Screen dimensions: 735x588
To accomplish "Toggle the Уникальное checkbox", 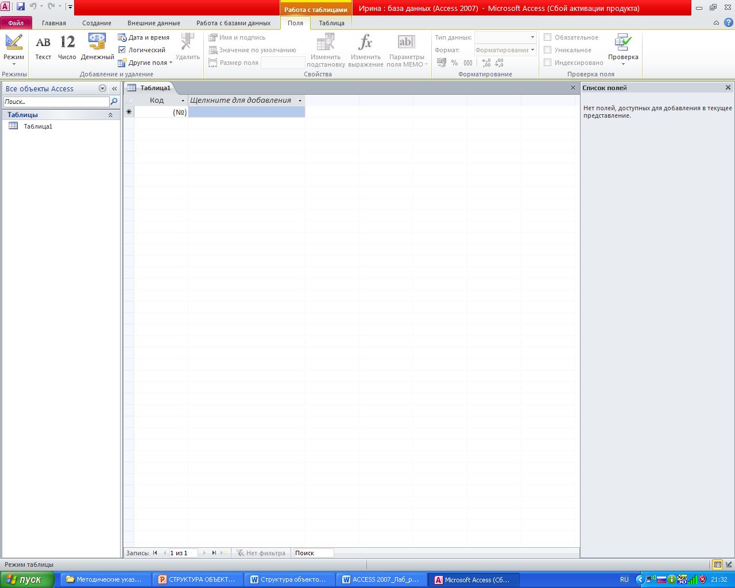I will [x=548, y=50].
